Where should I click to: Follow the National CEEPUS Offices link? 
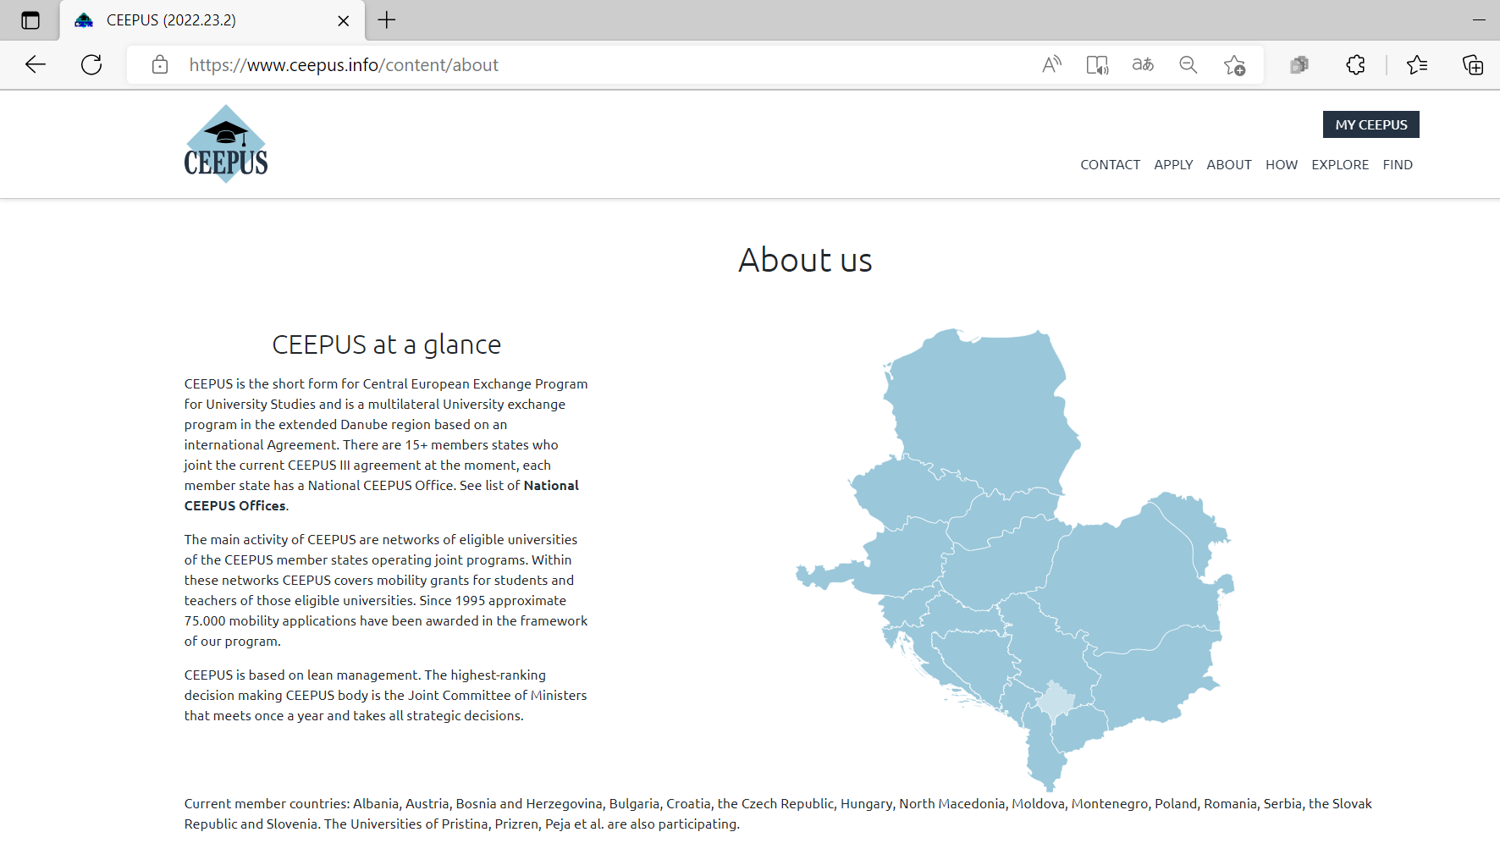click(382, 496)
